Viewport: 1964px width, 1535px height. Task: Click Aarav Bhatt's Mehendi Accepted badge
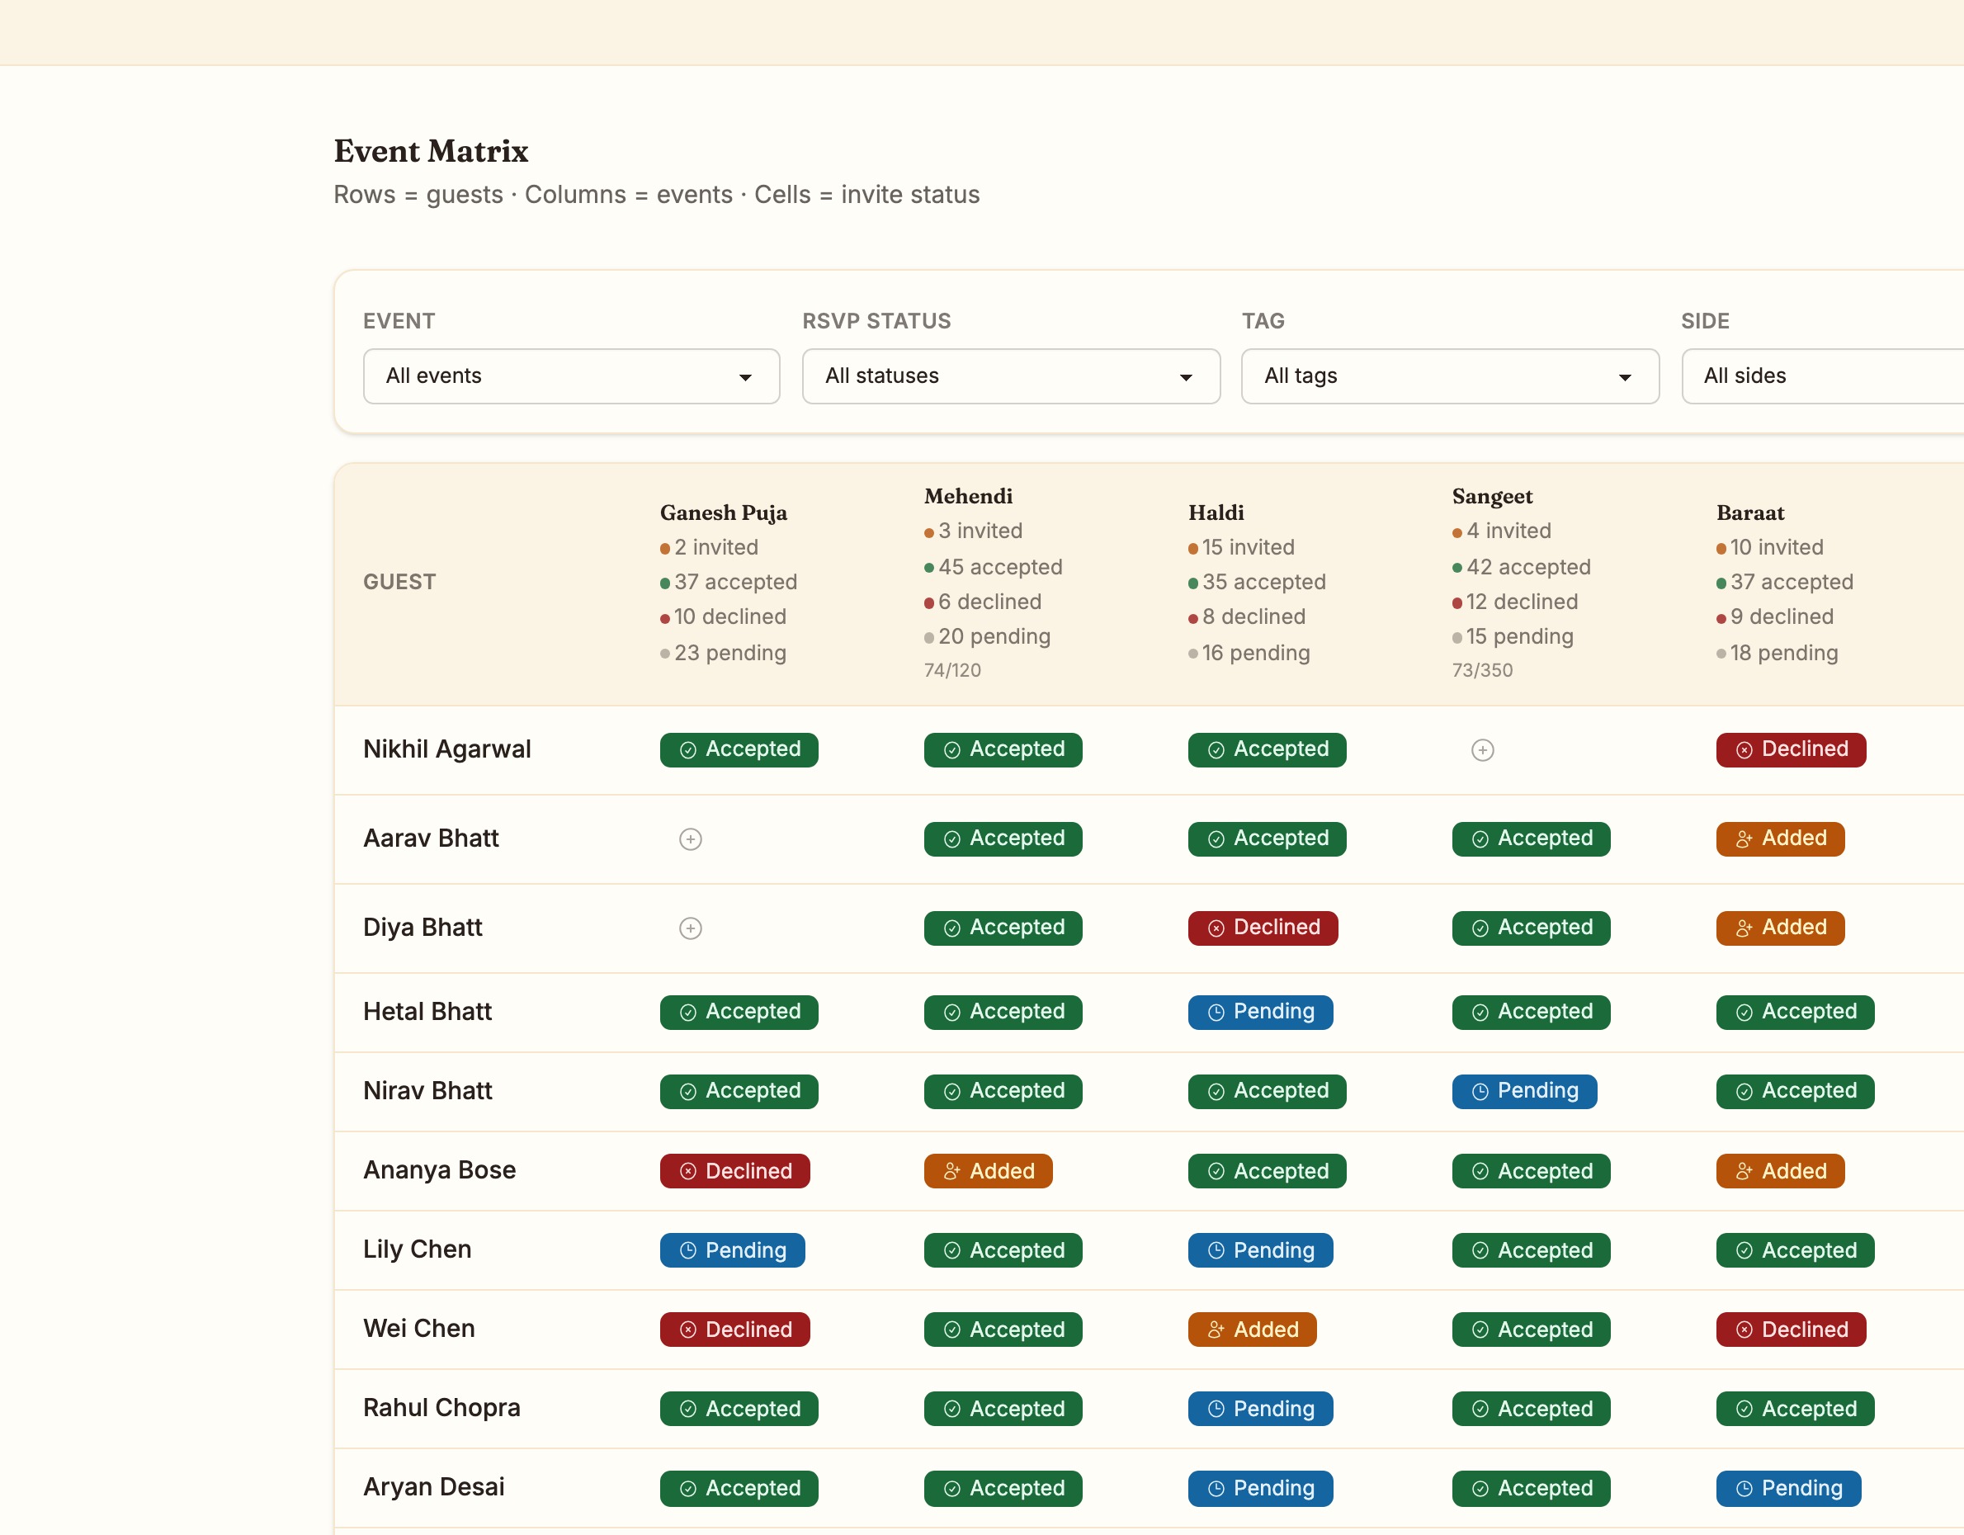tap(1003, 839)
